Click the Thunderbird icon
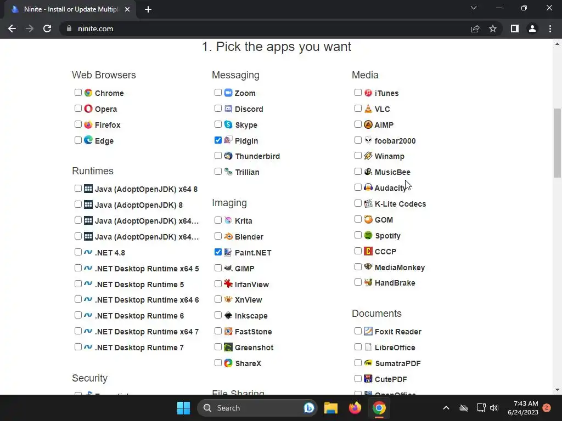 point(228,156)
